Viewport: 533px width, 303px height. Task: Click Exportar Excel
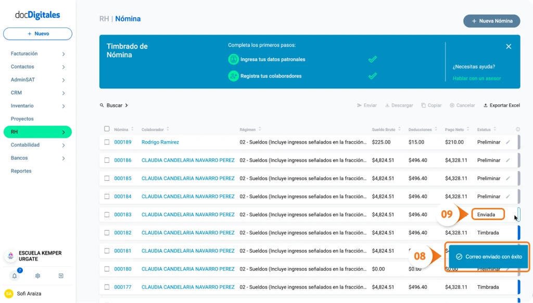pos(502,106)
